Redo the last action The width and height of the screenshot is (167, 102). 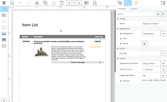[x=29, y=3]
